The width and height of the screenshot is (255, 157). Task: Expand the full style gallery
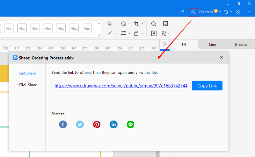tap(99, 35)
